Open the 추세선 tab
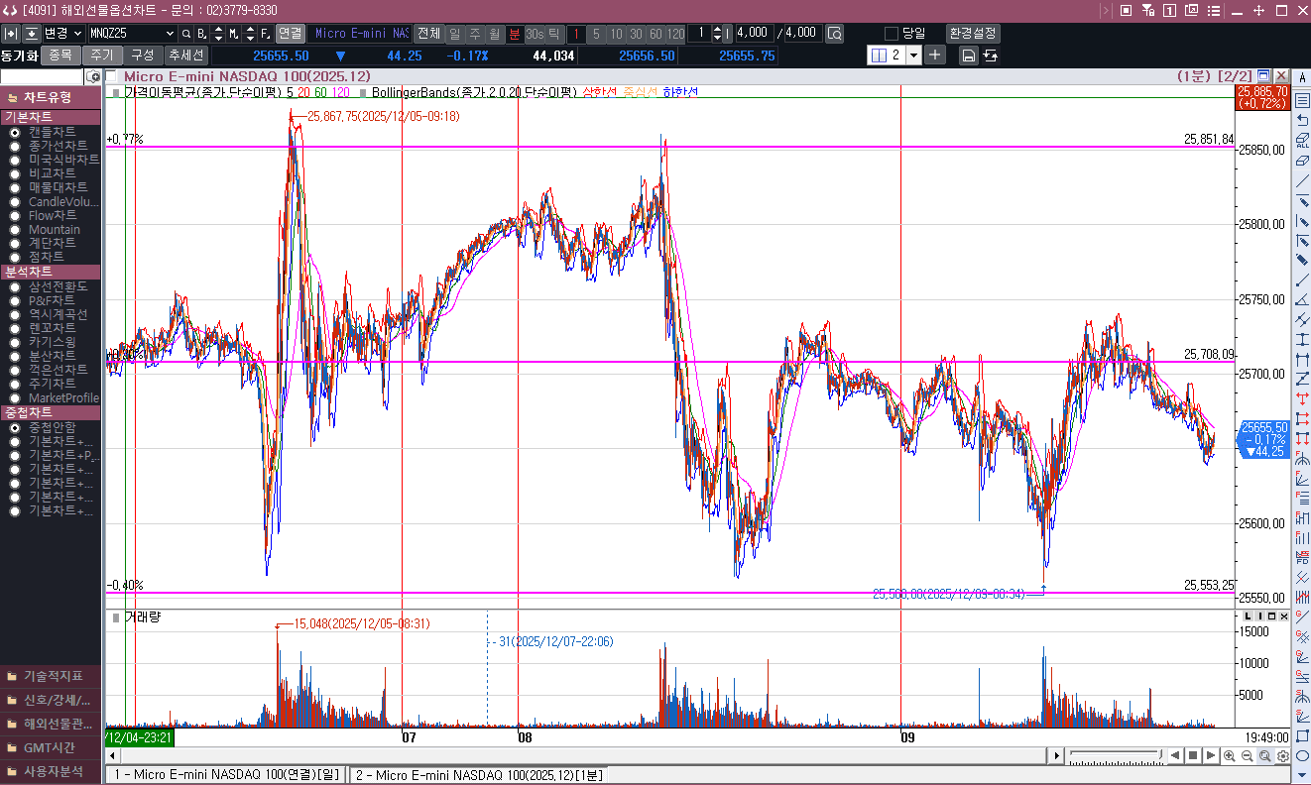The image size is (1311, 785). pyautogui.click(x=185, y=56)
